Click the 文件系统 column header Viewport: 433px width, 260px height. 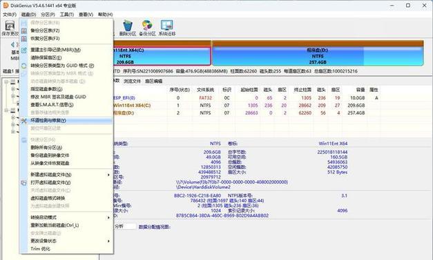205,90
